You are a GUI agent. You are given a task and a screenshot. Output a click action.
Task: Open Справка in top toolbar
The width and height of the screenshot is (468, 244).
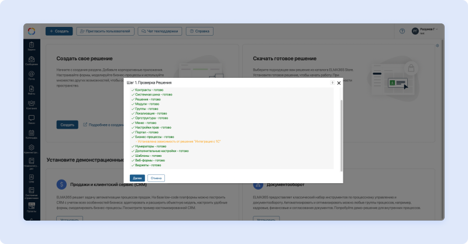point(199,31)
